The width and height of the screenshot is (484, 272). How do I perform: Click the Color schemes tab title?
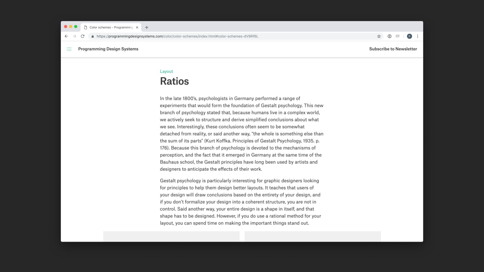pos(110,27)
